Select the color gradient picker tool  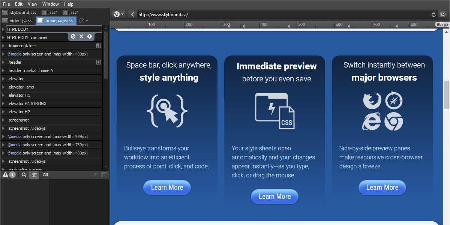(34, 175)
